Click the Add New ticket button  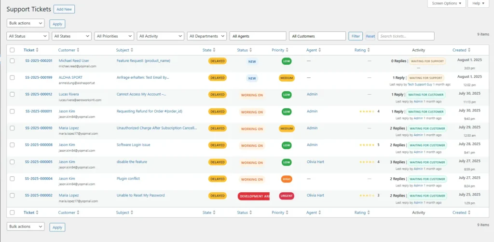click(x=64, y=9)
